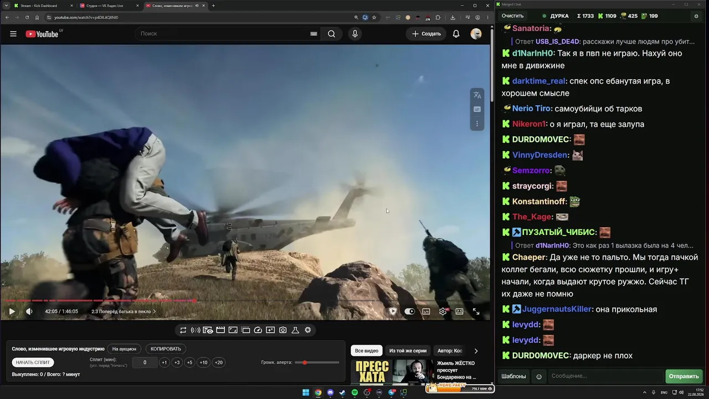Viewport: 709px width, 399px height.
Task: Switch to Stream - Kick Dashboard tab
Action: (x=43, y=6)
